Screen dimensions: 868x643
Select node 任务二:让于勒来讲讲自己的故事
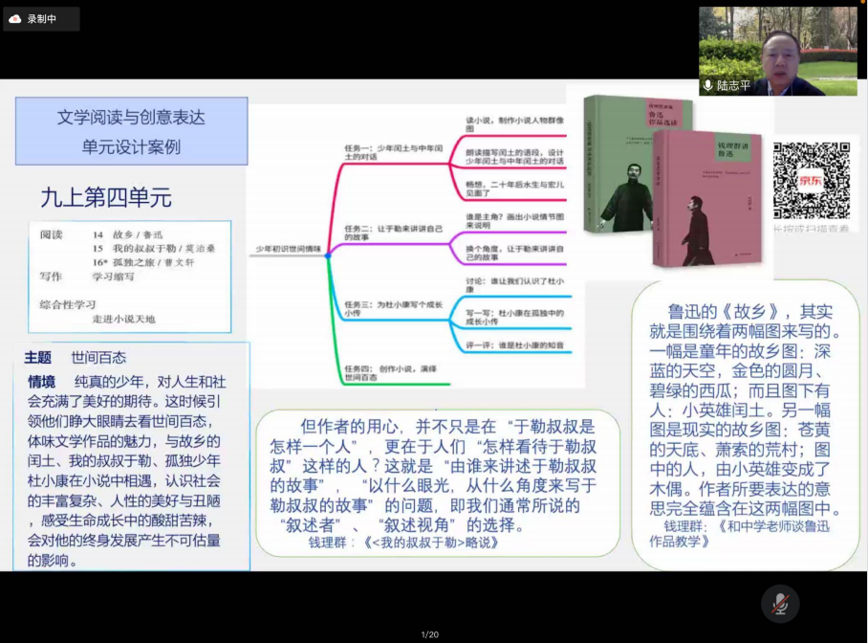[394, 233]
